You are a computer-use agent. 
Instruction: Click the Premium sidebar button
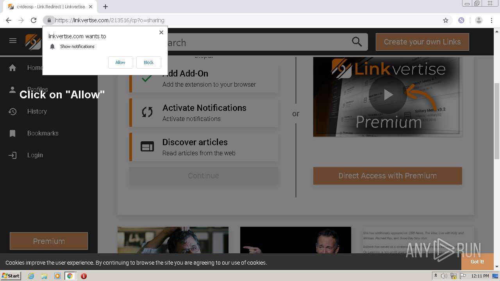pyautogui.click(x=49, y=241)
